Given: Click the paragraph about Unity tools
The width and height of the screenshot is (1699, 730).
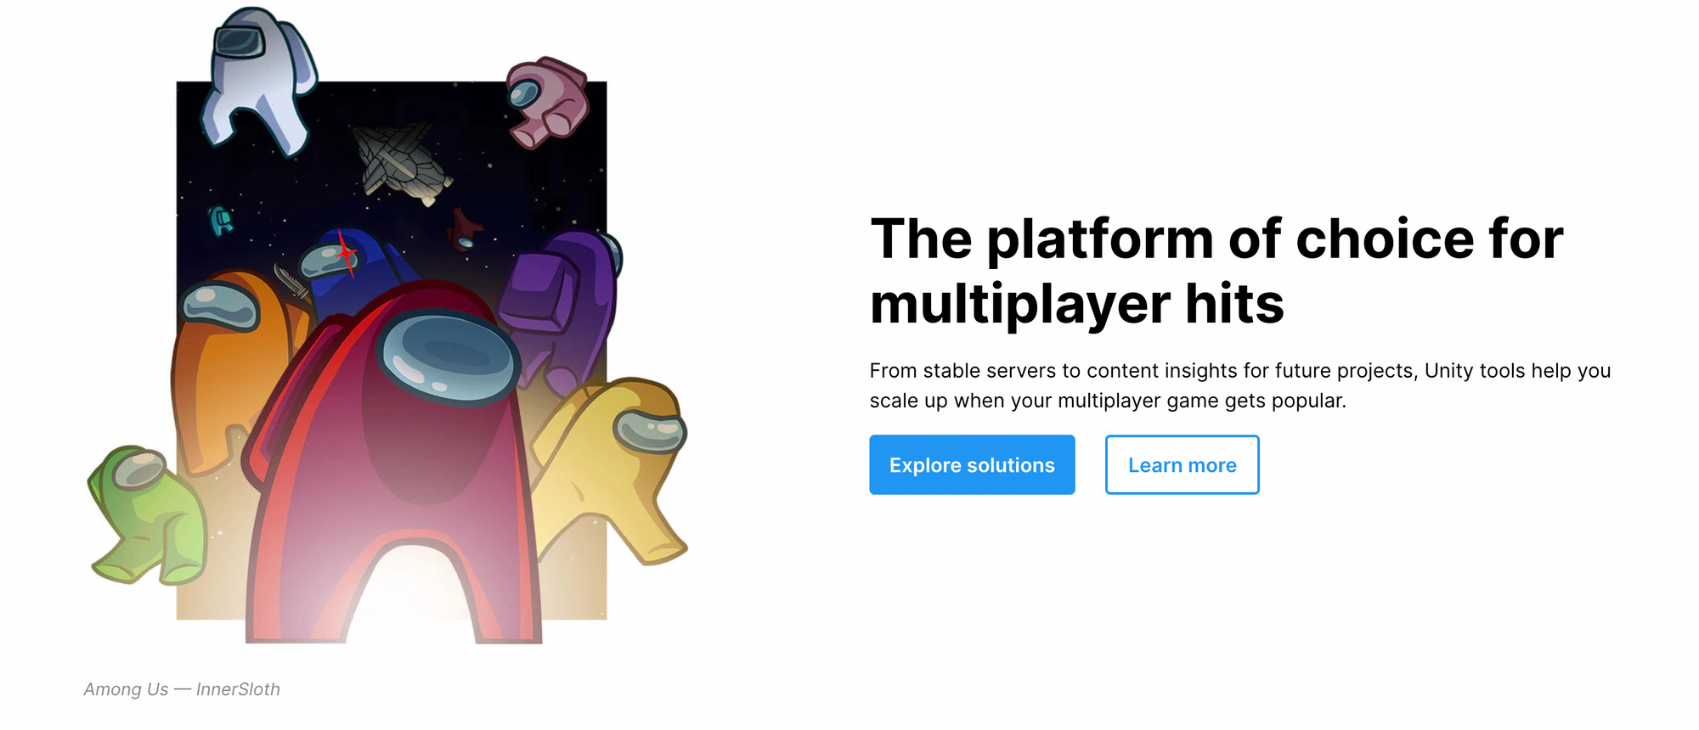Looking at the screenshot, I should click(1239, 385).
